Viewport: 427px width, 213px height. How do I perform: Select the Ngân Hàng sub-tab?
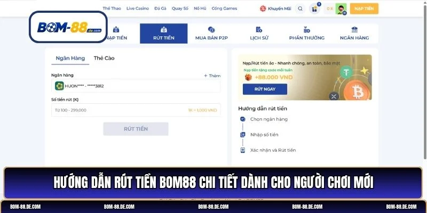[x=70, y=58]
